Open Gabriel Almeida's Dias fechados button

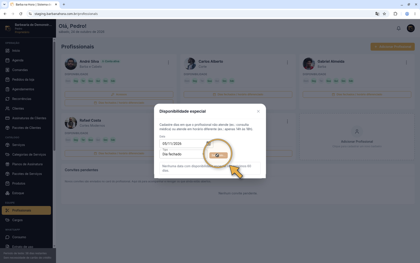point(357,94)
